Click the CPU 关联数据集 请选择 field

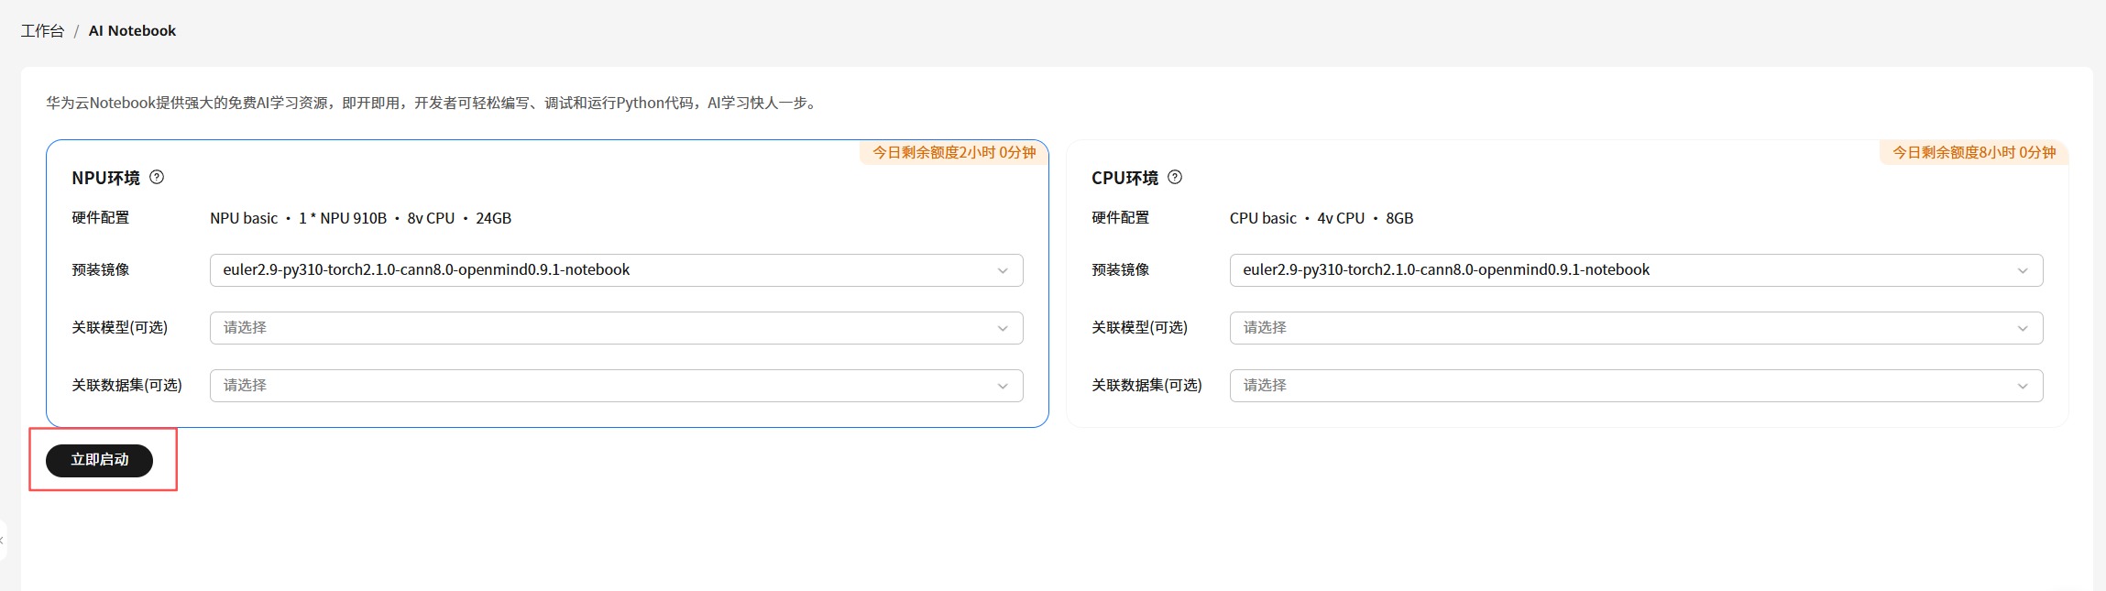1622,386
